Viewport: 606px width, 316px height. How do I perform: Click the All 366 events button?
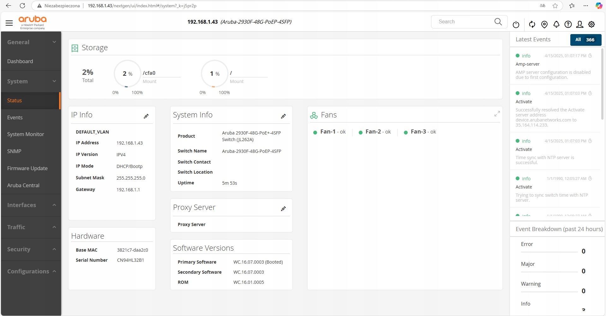(x=585, y=40)
